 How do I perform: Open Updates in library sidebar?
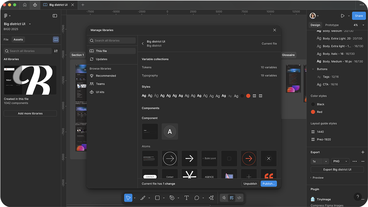coord(112,59)
